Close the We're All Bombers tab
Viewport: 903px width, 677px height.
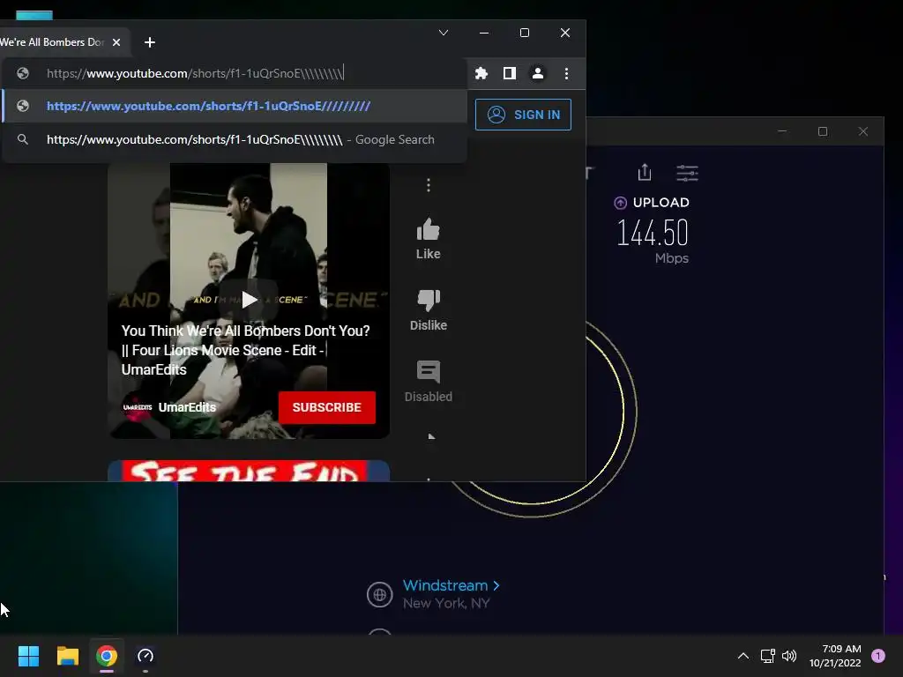pos(116,42)
